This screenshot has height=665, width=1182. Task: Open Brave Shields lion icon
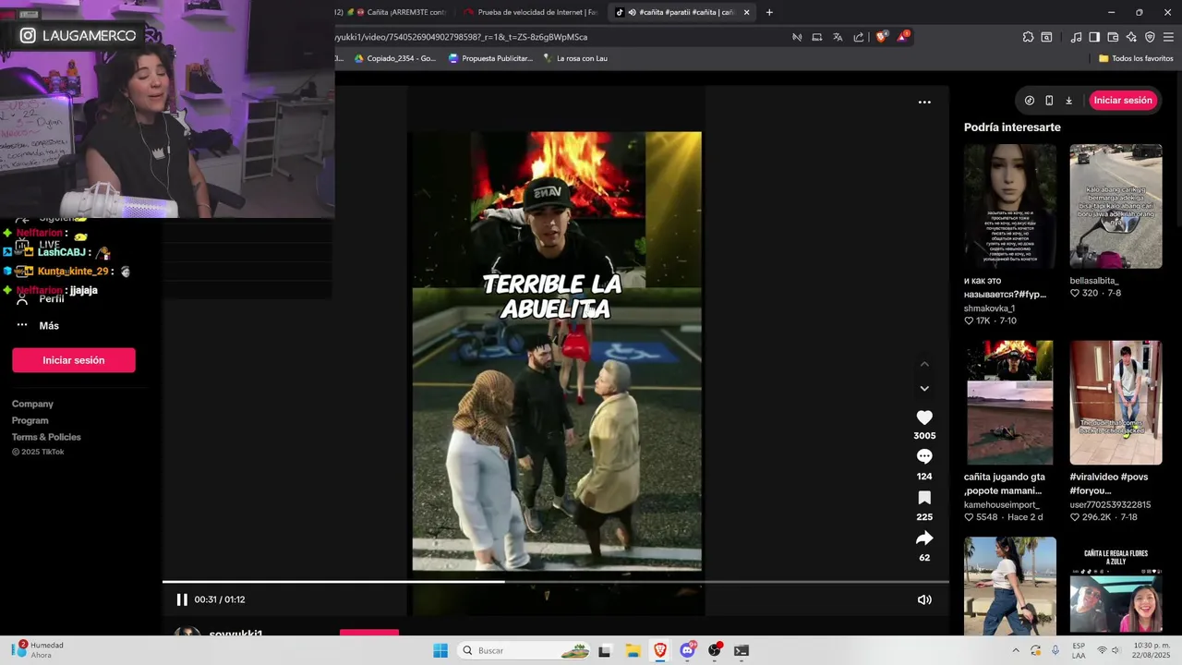[x=881, y=37]
